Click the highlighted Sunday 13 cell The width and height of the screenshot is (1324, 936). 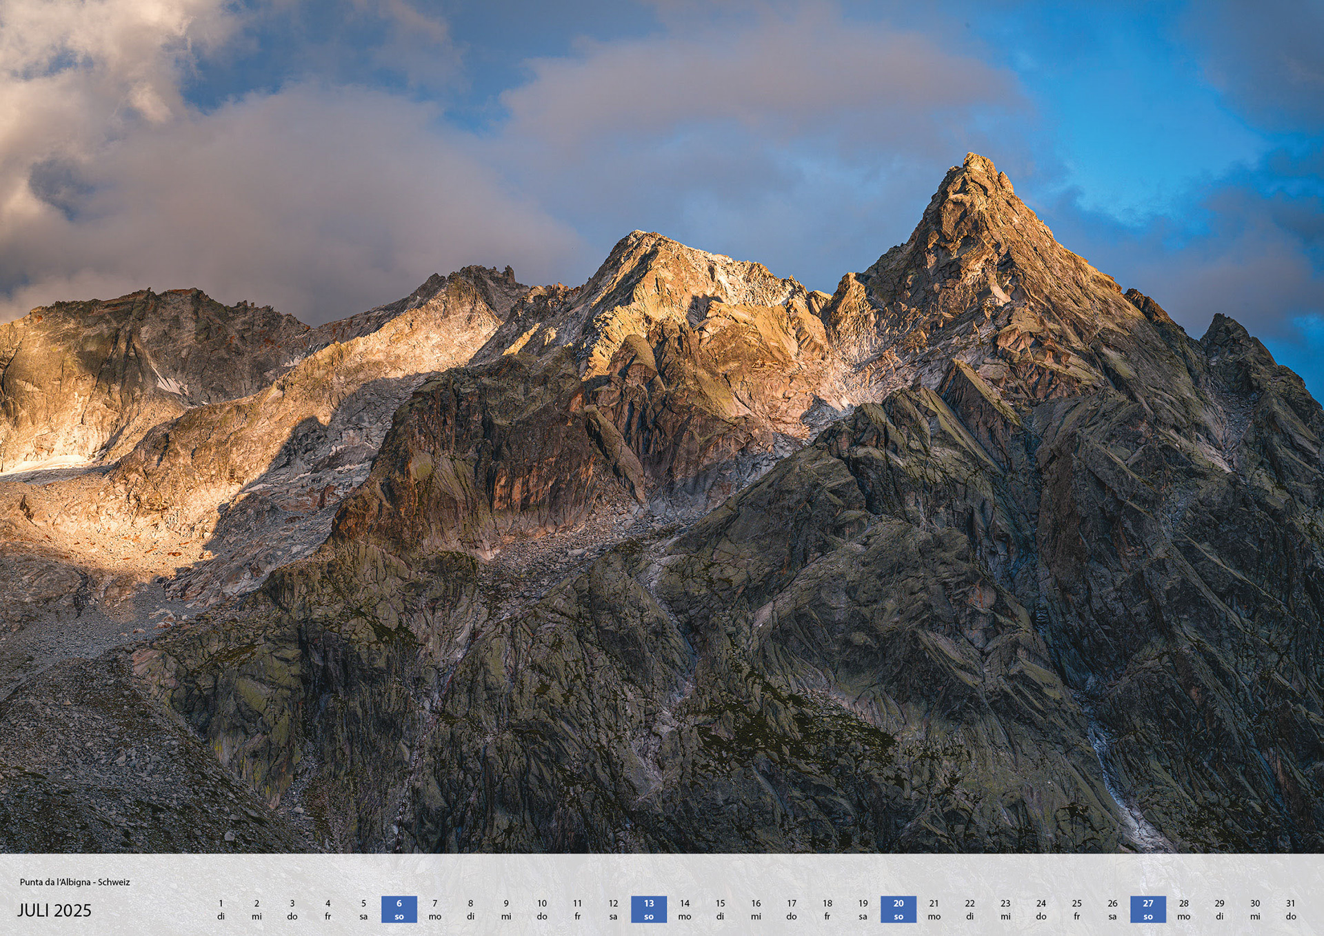tap(649, 910)
